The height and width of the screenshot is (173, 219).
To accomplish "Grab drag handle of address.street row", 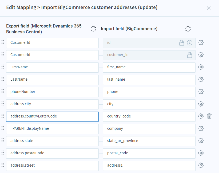I will coord(3,165).
